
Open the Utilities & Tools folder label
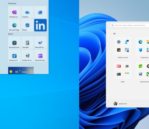tap(123, 58)
